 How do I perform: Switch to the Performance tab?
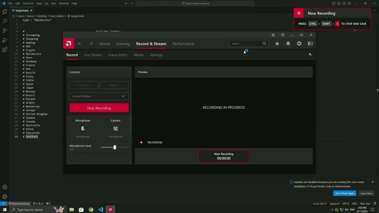click(183, 44)
